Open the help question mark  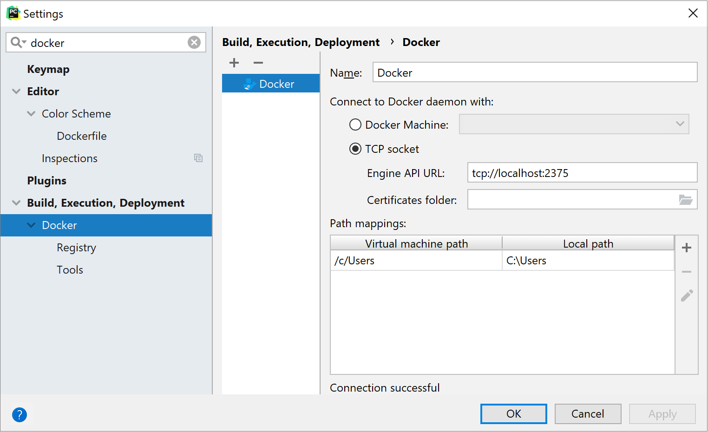tap(20, 414)
